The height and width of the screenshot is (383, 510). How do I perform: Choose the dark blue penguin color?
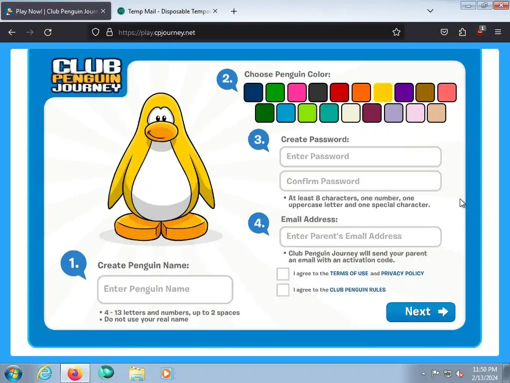(x=254, y=92)
